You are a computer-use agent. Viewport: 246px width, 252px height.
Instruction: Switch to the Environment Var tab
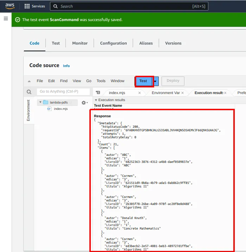[166, 93]
